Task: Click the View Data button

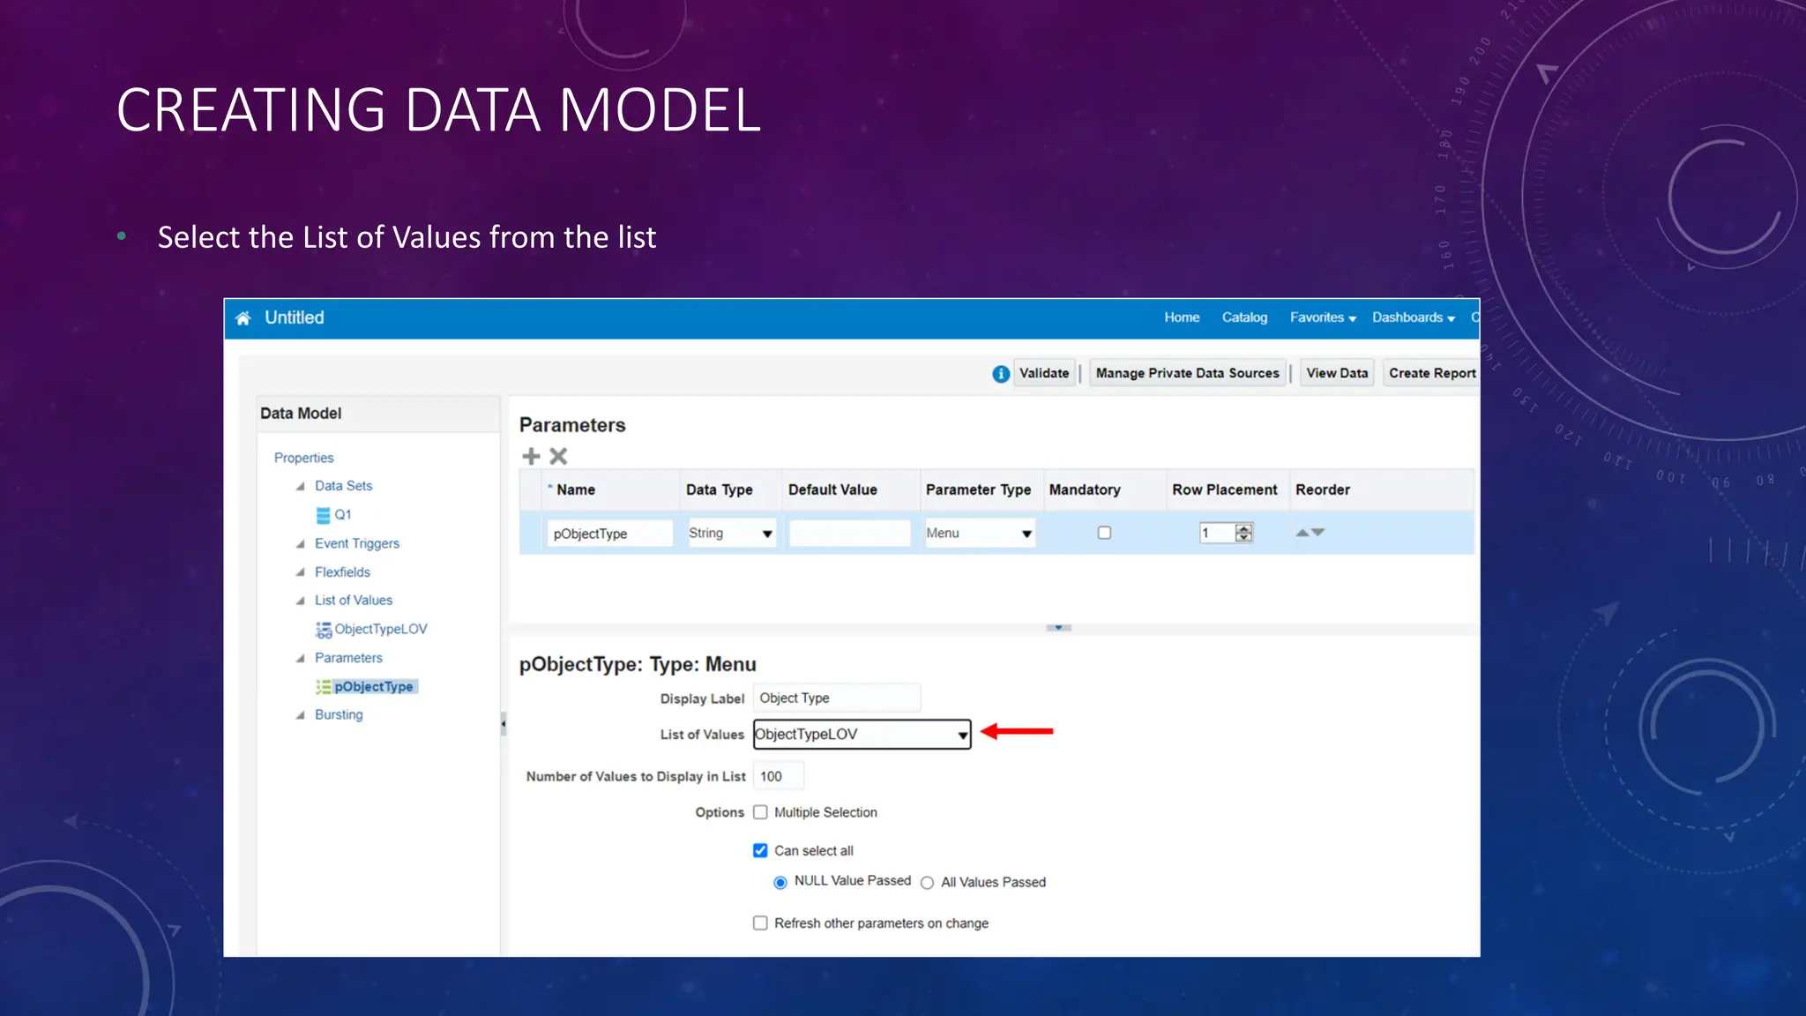Action: tap(1337, 373)
